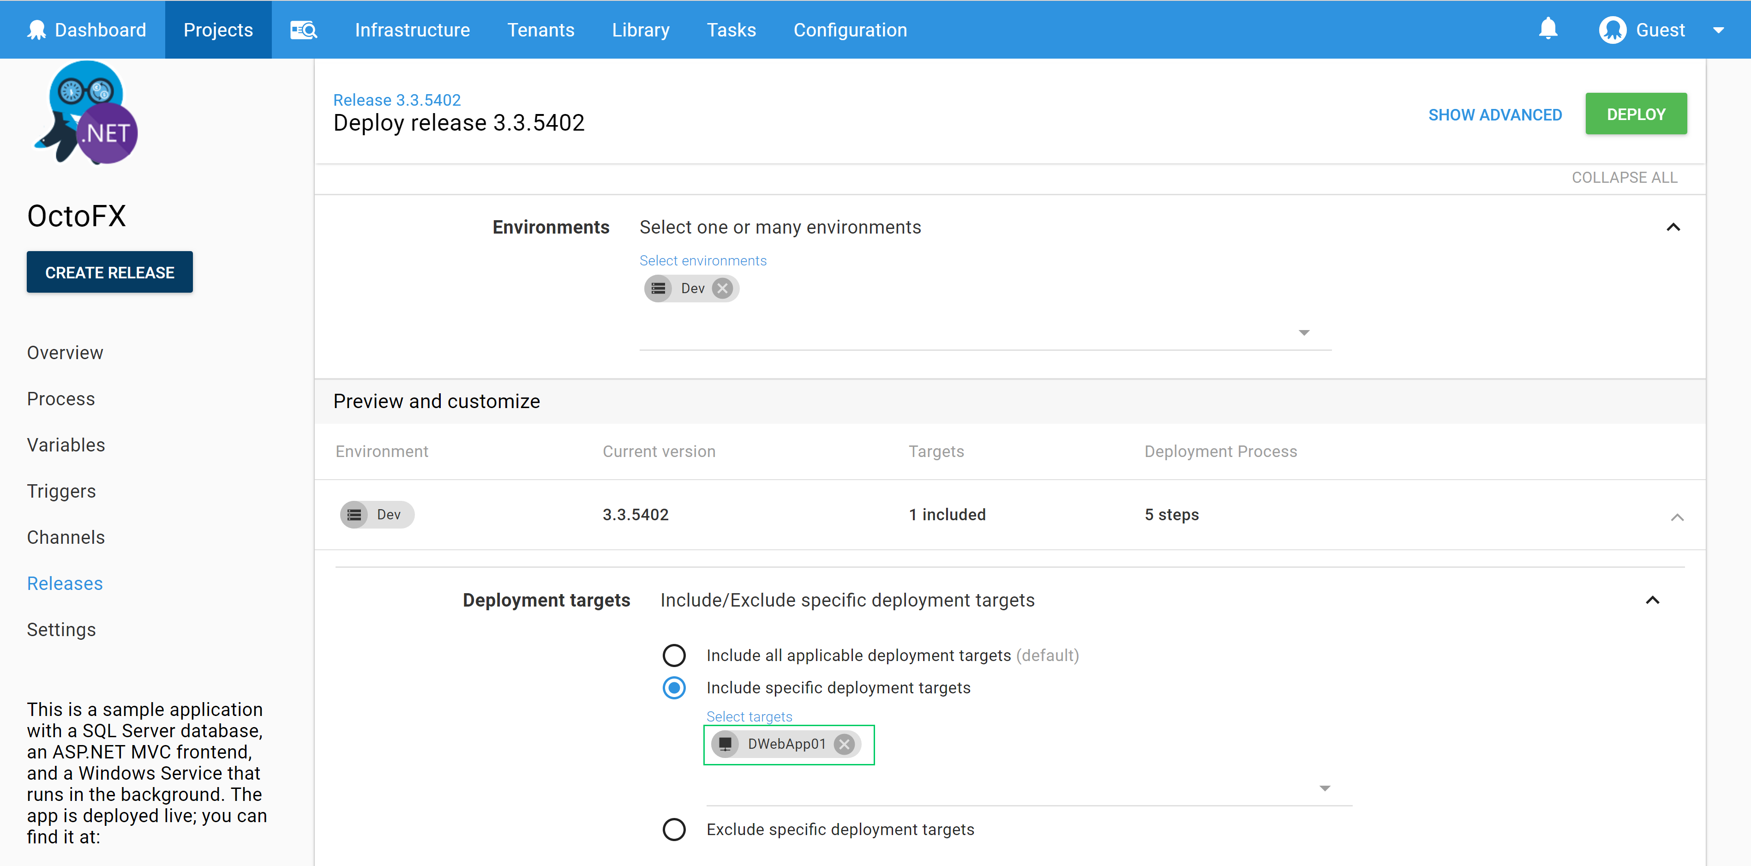Open Triggers in project sidebar

(61, 492)
